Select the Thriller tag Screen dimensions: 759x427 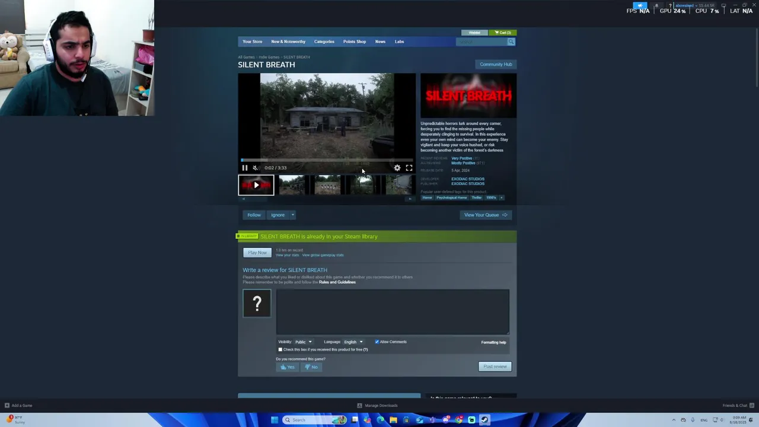tap(477, 197)
